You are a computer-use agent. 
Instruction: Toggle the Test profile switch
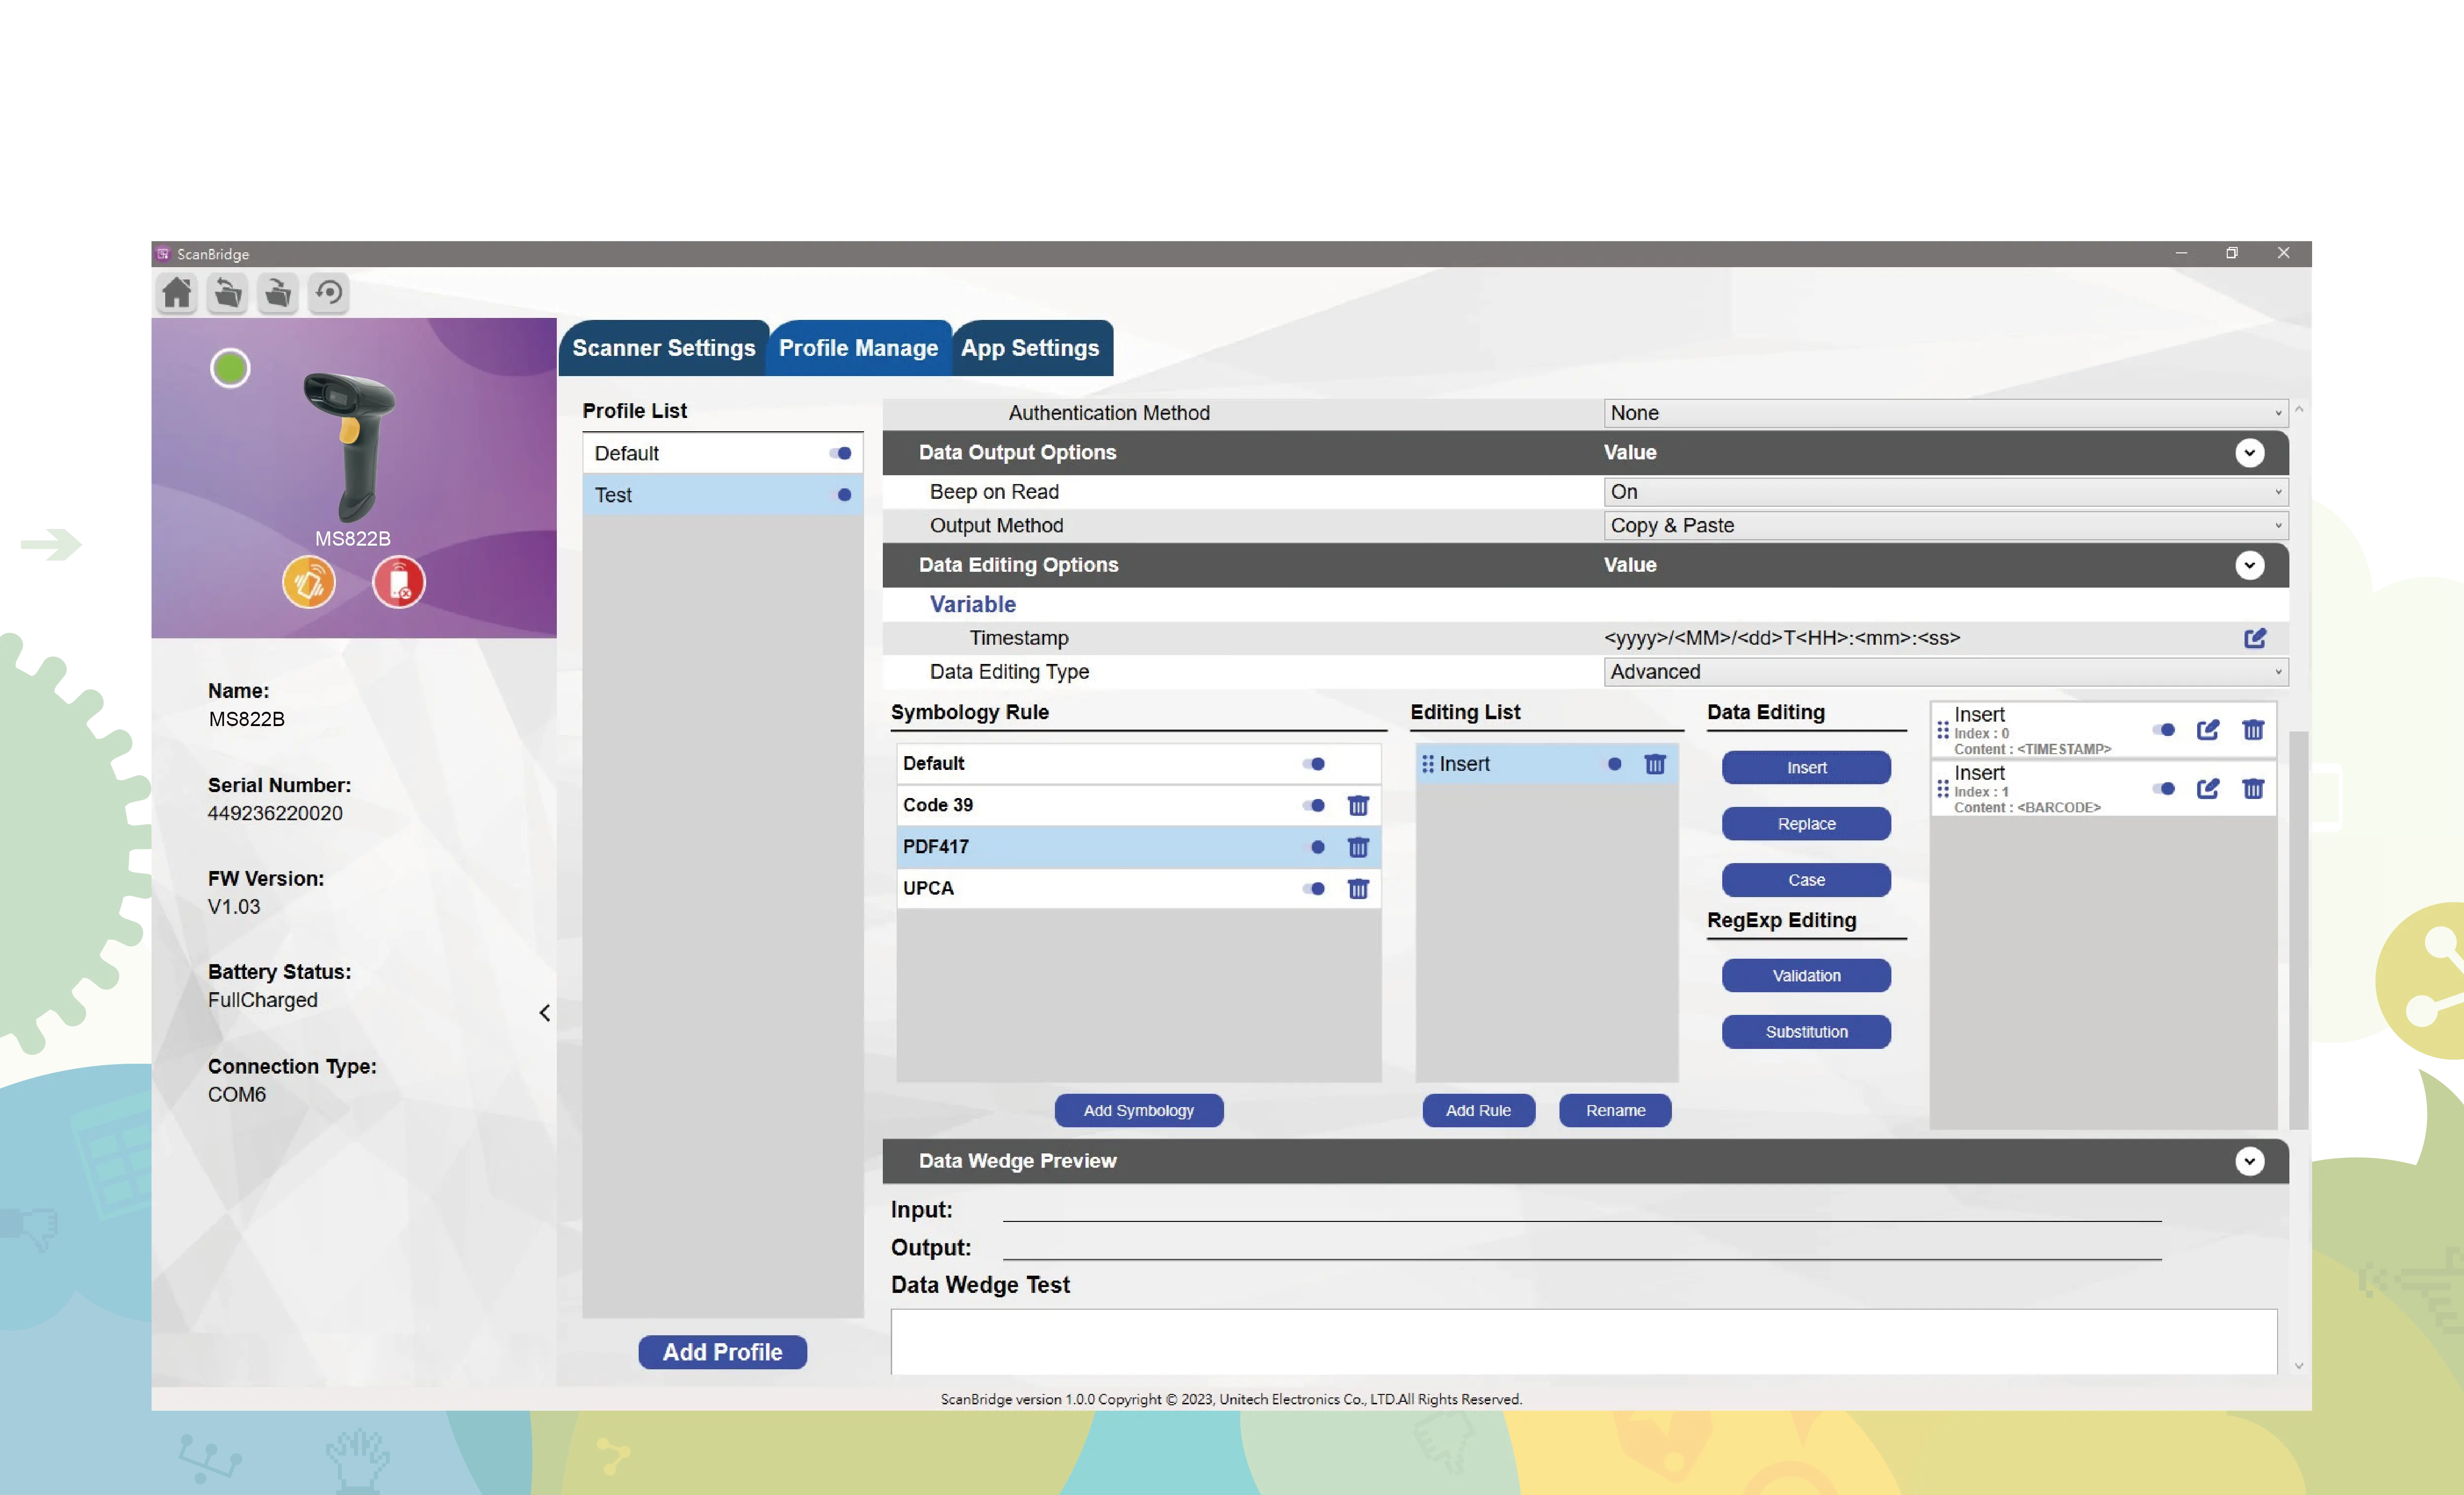[x=843, y=495]
